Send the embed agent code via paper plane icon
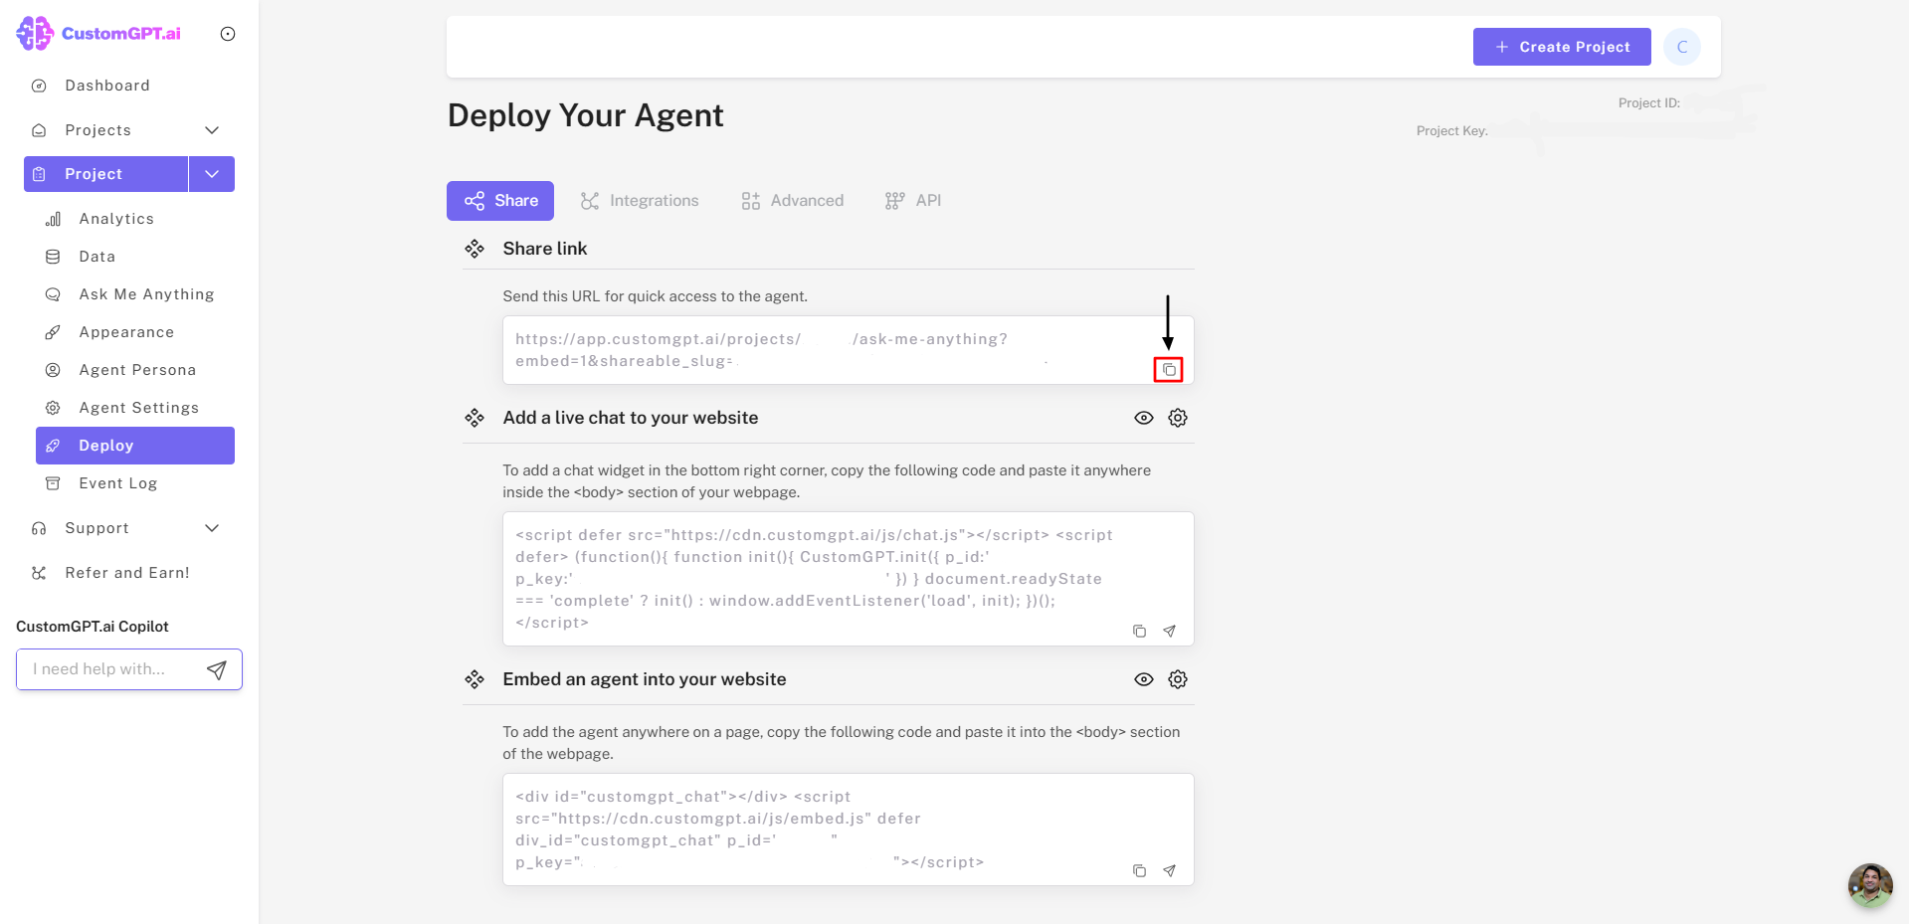Viewport: 1909px width, 924px height. click(1170, 871)
